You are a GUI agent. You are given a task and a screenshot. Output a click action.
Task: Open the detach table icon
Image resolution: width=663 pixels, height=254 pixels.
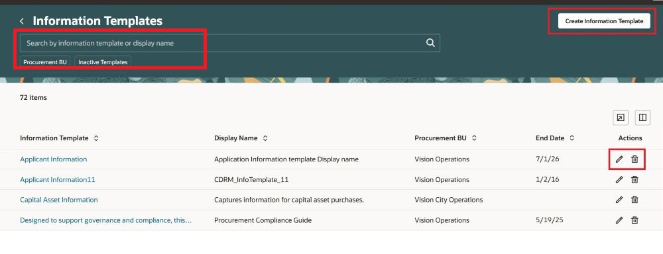[621, 118]
